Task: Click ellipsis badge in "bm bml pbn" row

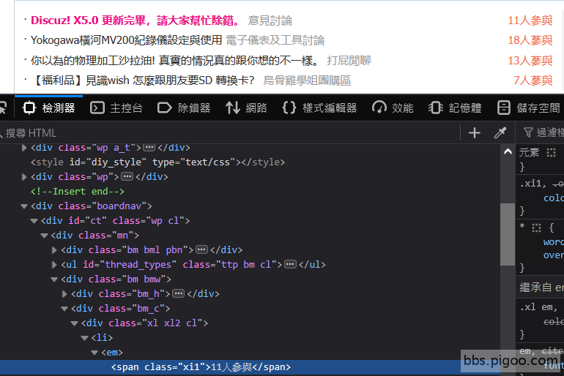Action: [201, 249]
